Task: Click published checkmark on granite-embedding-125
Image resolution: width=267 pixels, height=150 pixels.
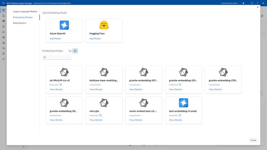Action: pyautogui.click(x=180, y=85)
